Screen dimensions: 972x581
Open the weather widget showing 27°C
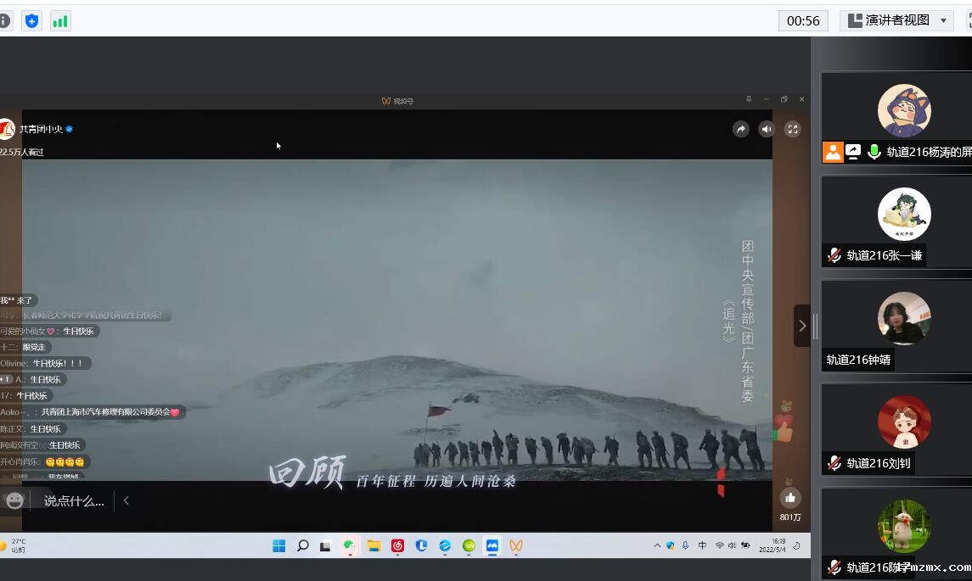(x=13, y=545)
